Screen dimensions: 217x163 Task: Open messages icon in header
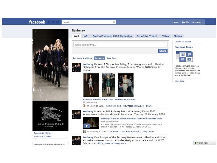tap(53, 22)
